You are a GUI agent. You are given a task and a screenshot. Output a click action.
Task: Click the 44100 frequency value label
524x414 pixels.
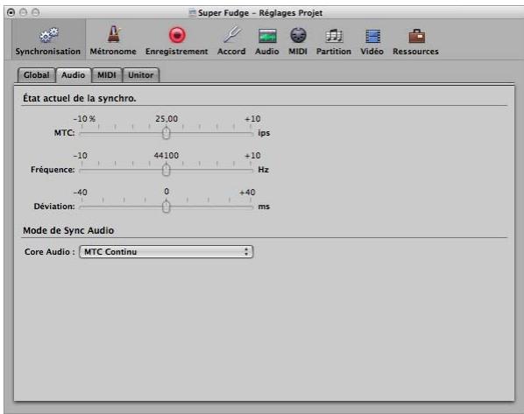coord(166,156)
